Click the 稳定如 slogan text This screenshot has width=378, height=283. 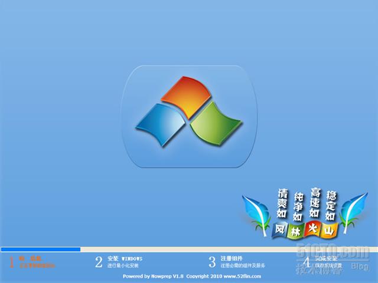point(331,206)
